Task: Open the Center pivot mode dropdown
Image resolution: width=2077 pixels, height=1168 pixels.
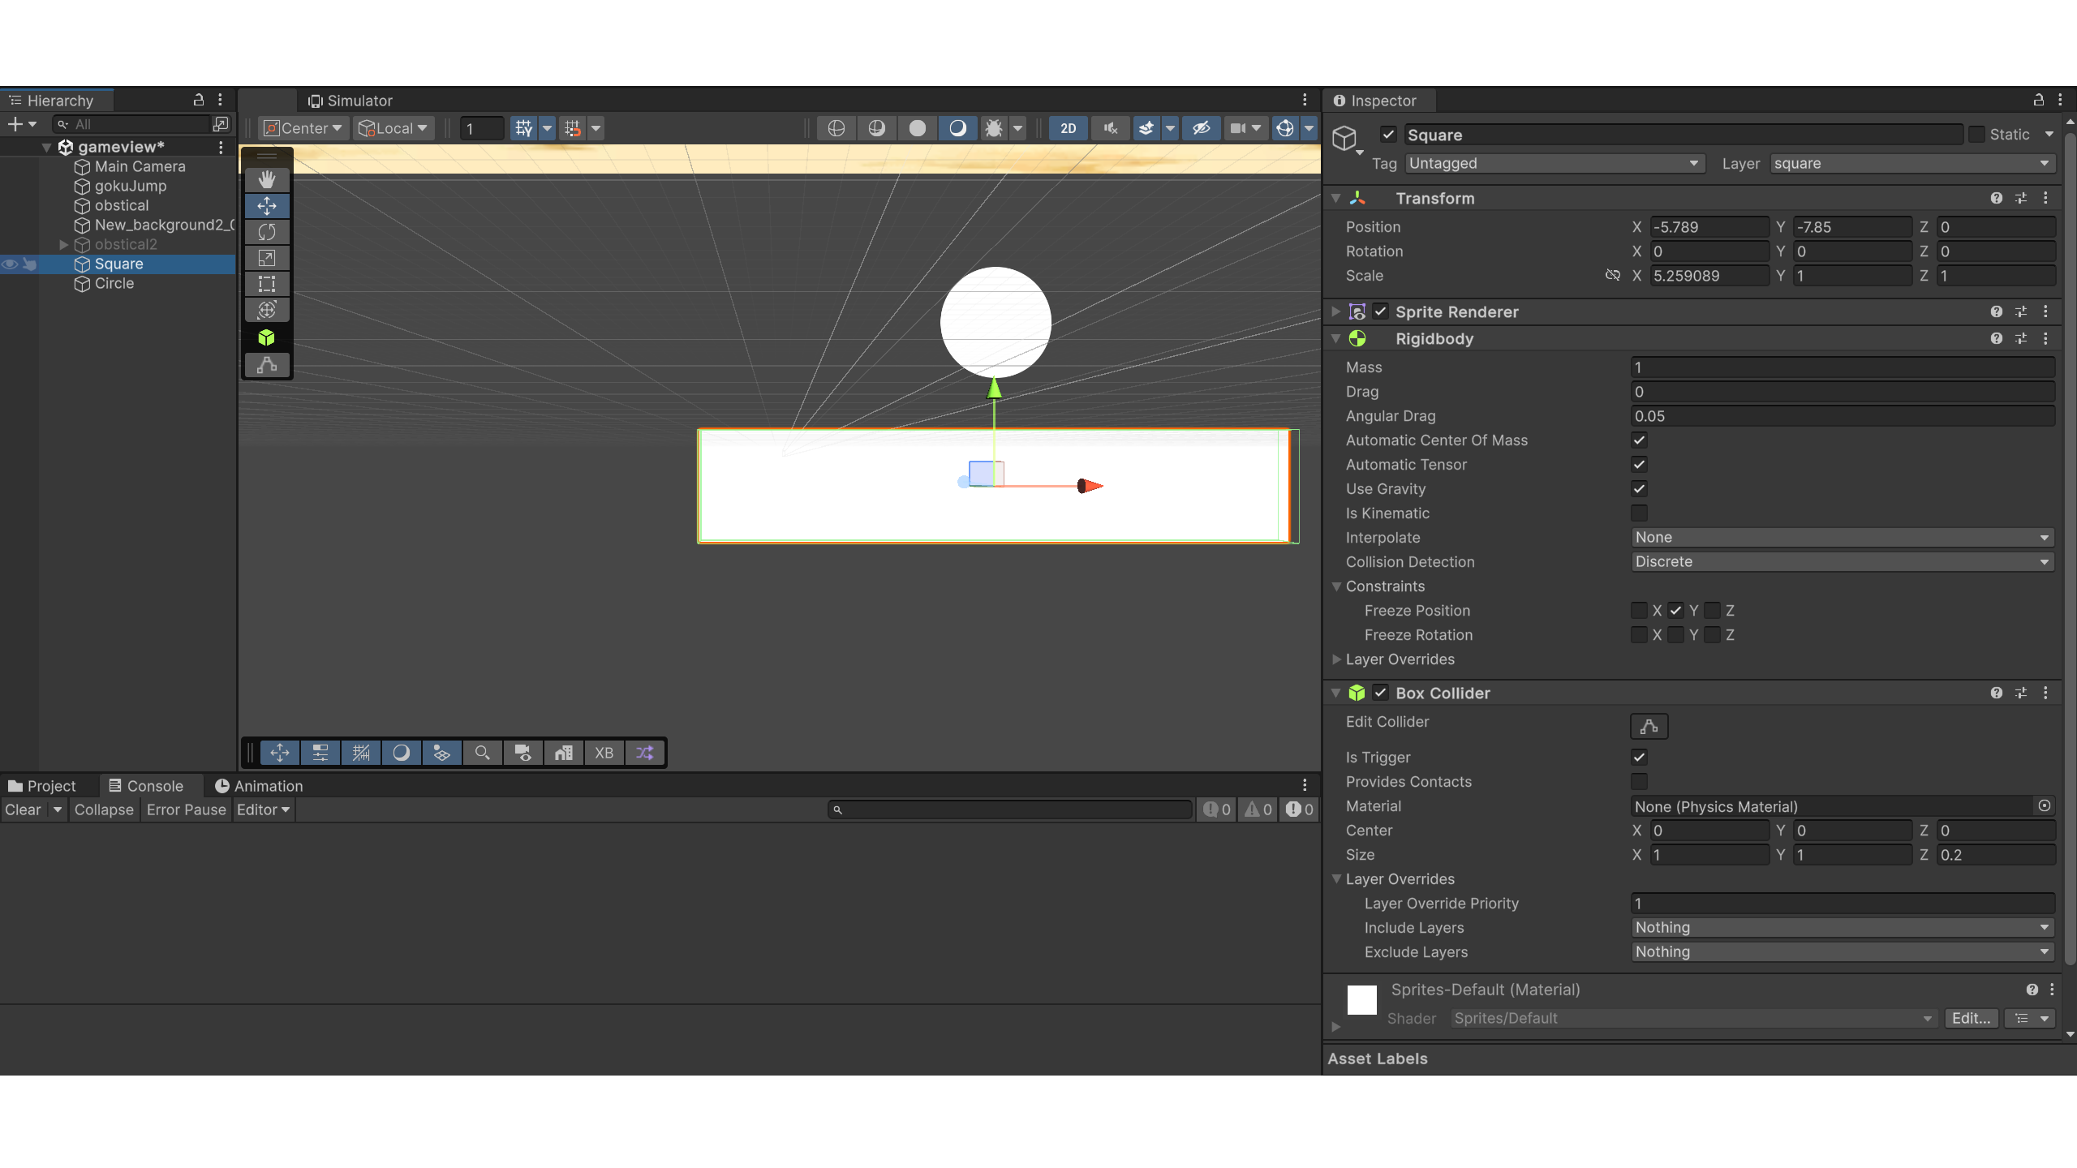Action: point(304,128)
